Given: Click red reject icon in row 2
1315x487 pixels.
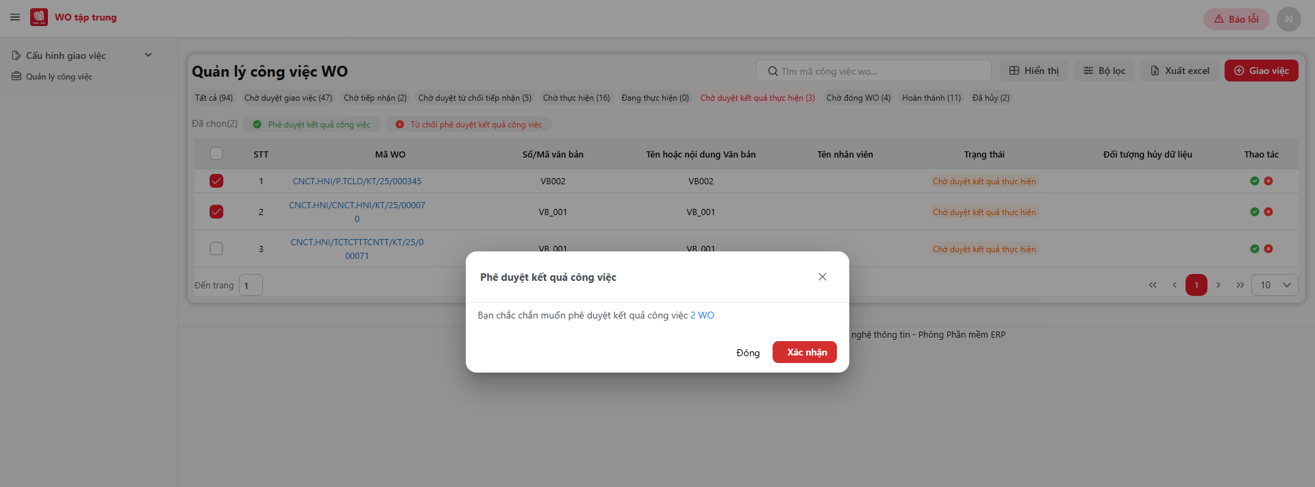Looking at the screenshot, I should (x=1268, y=212).
